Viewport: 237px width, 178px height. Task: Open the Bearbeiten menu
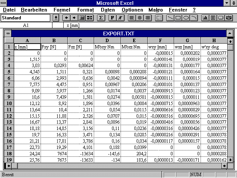click(34, 10)
